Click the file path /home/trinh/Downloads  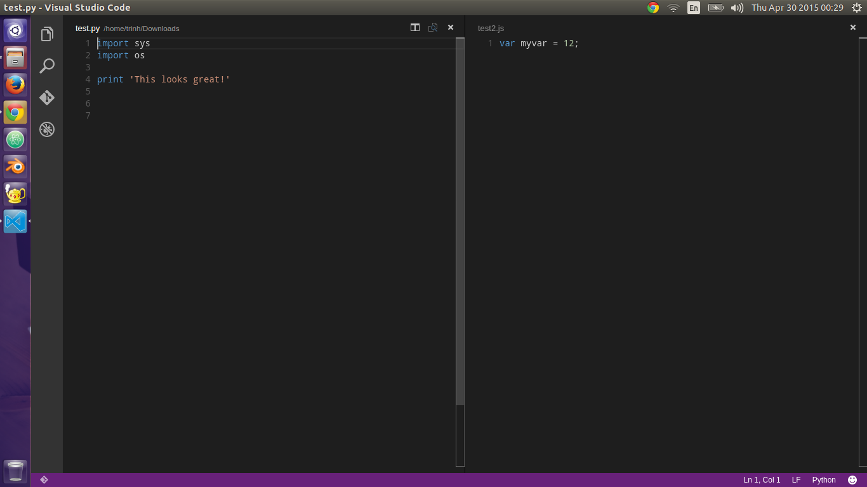pos(142,29)
